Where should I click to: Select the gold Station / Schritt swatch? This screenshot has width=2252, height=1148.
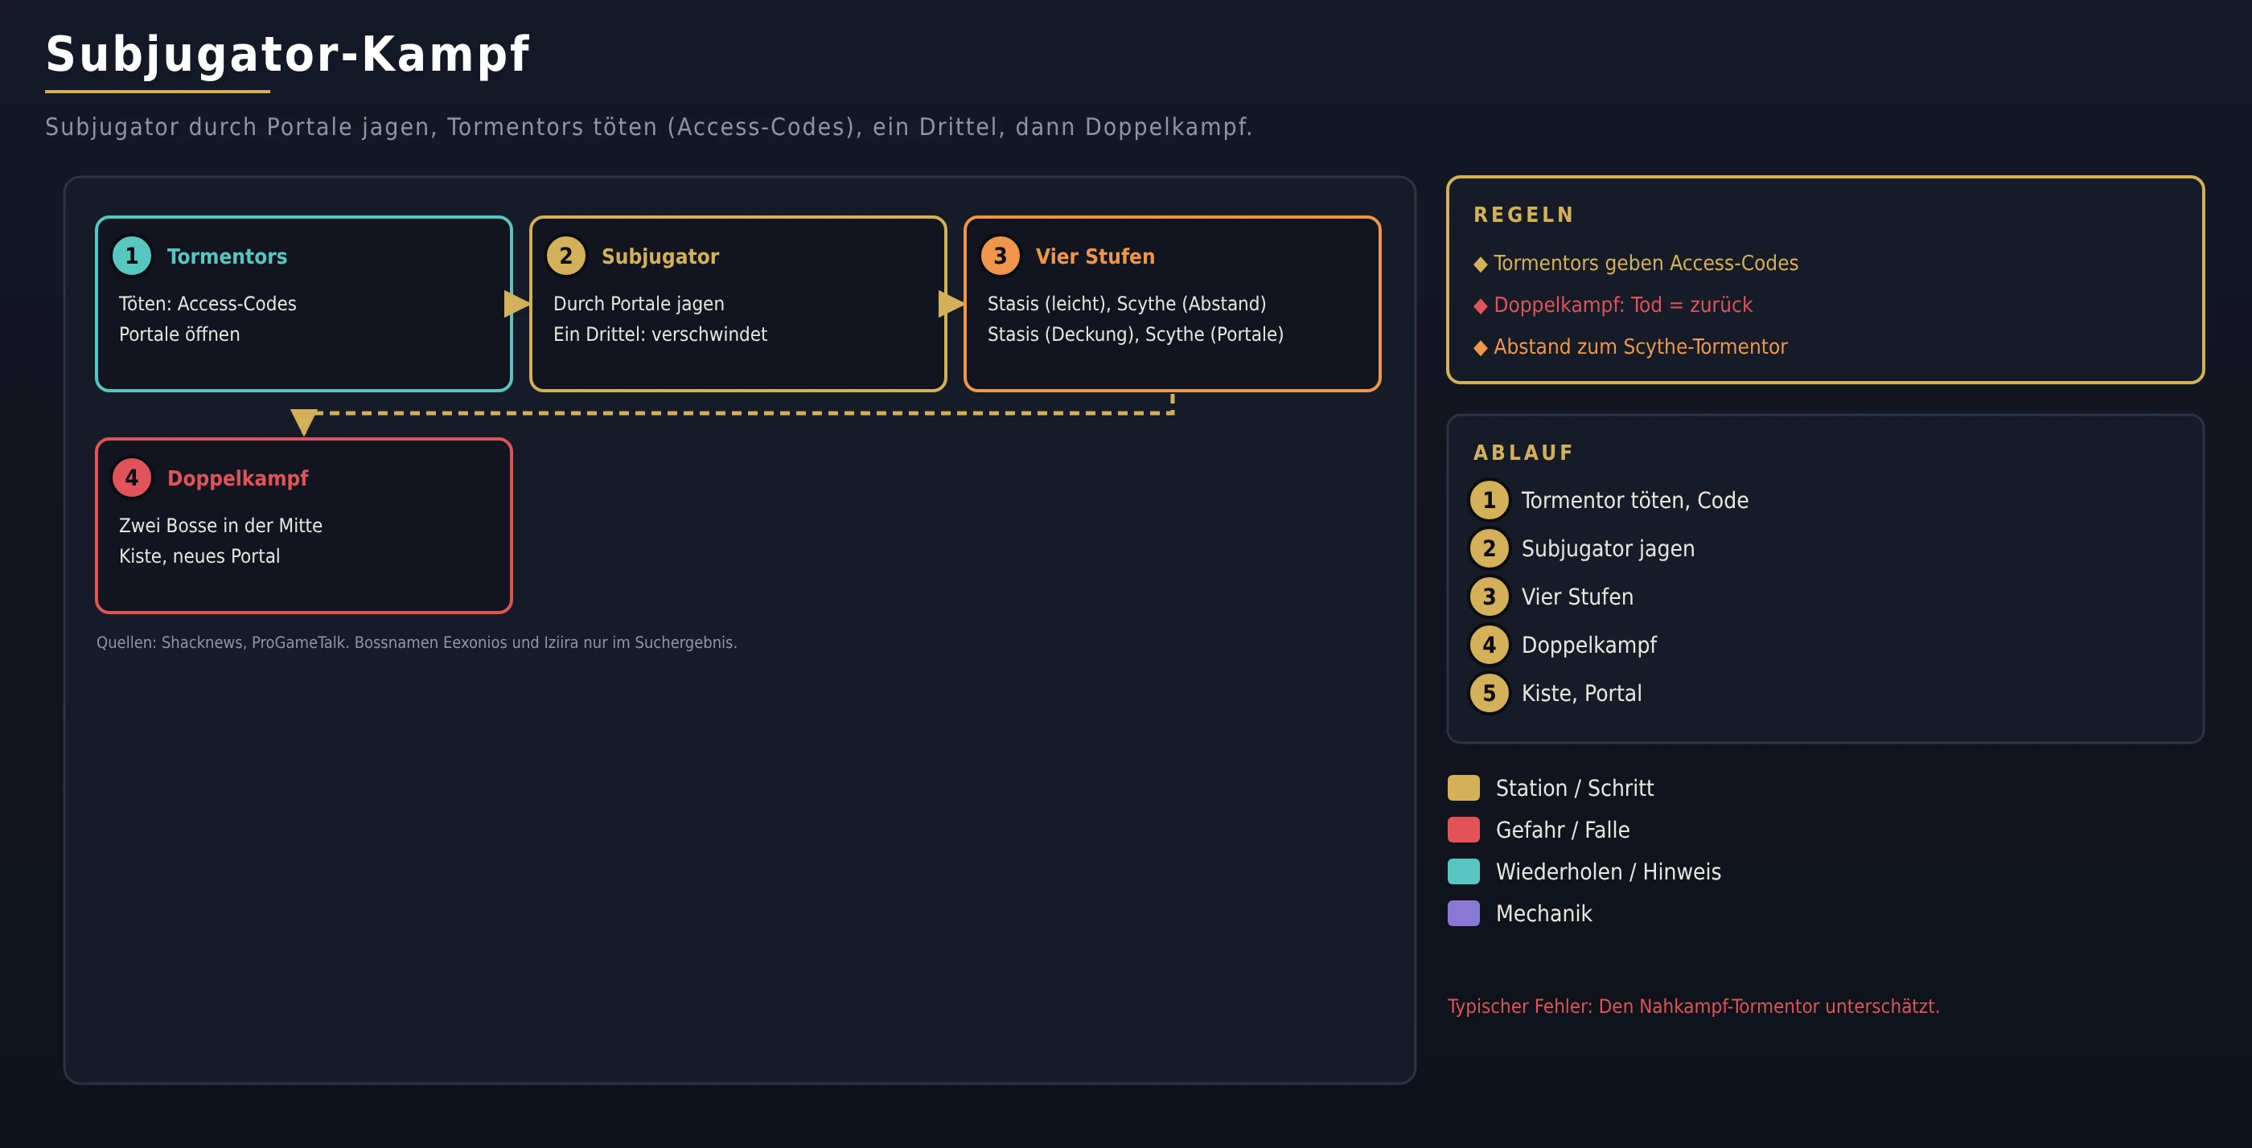(1464, 788)
